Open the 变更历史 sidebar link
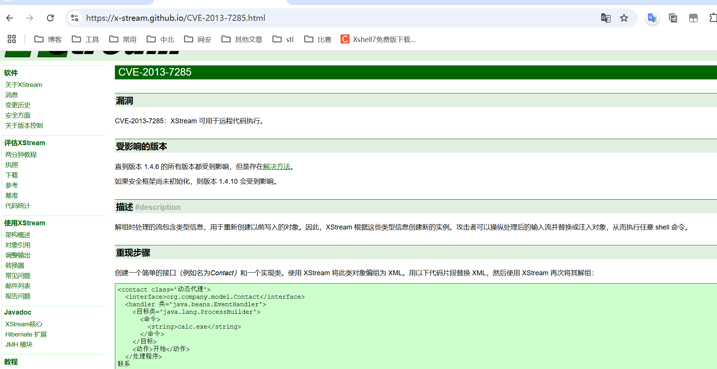Image resolution: width=717 pixels, height=369 pixels. coord(18,105)
